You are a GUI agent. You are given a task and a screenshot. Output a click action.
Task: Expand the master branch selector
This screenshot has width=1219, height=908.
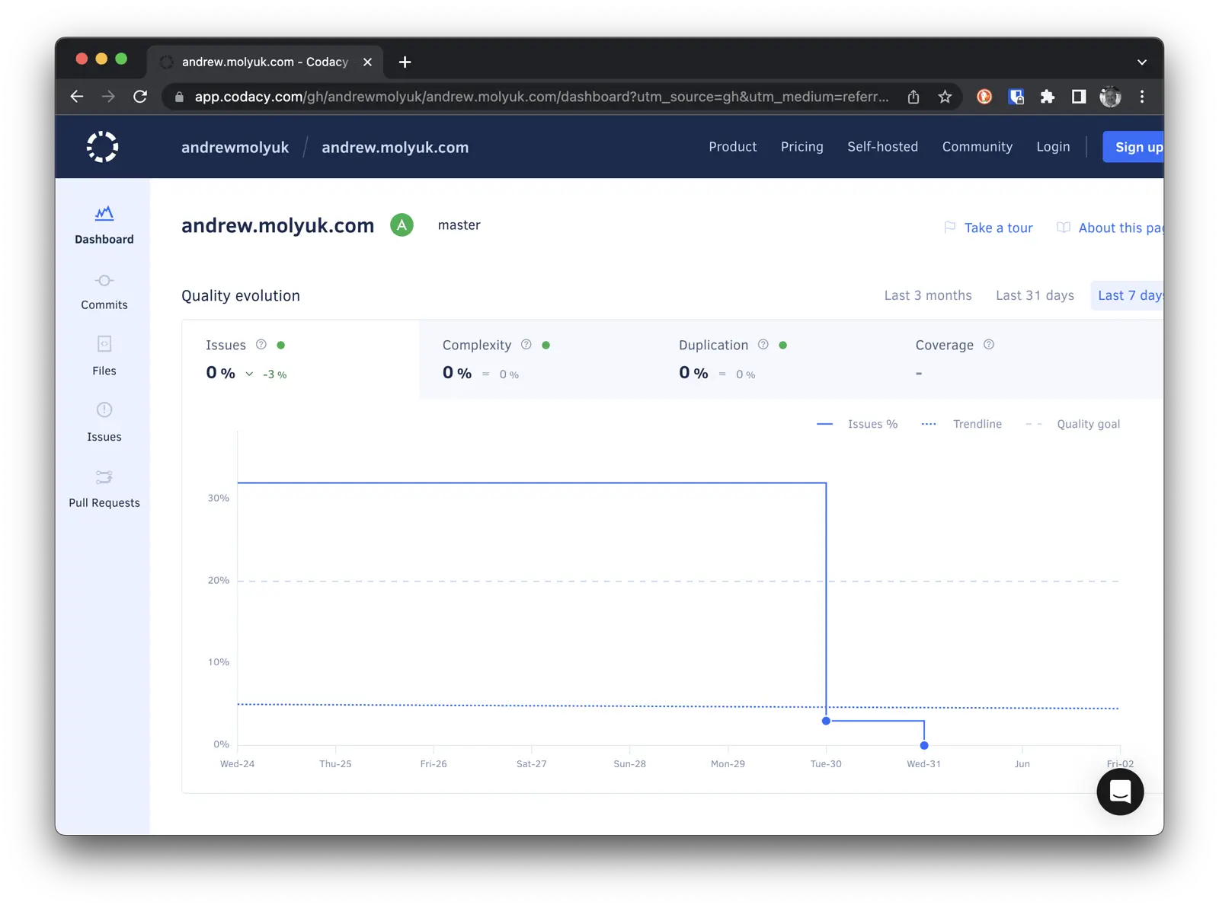point(459,225)
